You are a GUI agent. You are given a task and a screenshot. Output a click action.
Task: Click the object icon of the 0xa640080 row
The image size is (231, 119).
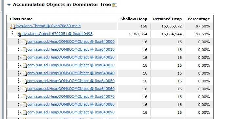(x=25, y=105)
